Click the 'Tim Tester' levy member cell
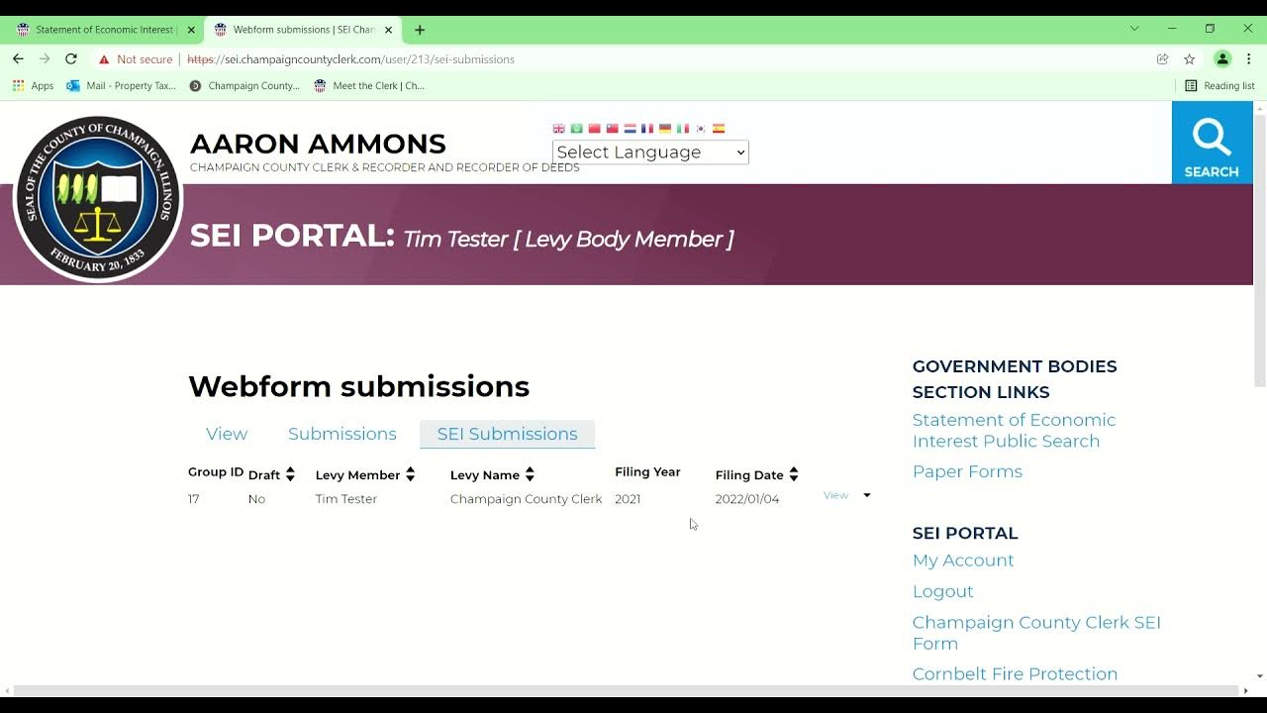 click(346, 499)
